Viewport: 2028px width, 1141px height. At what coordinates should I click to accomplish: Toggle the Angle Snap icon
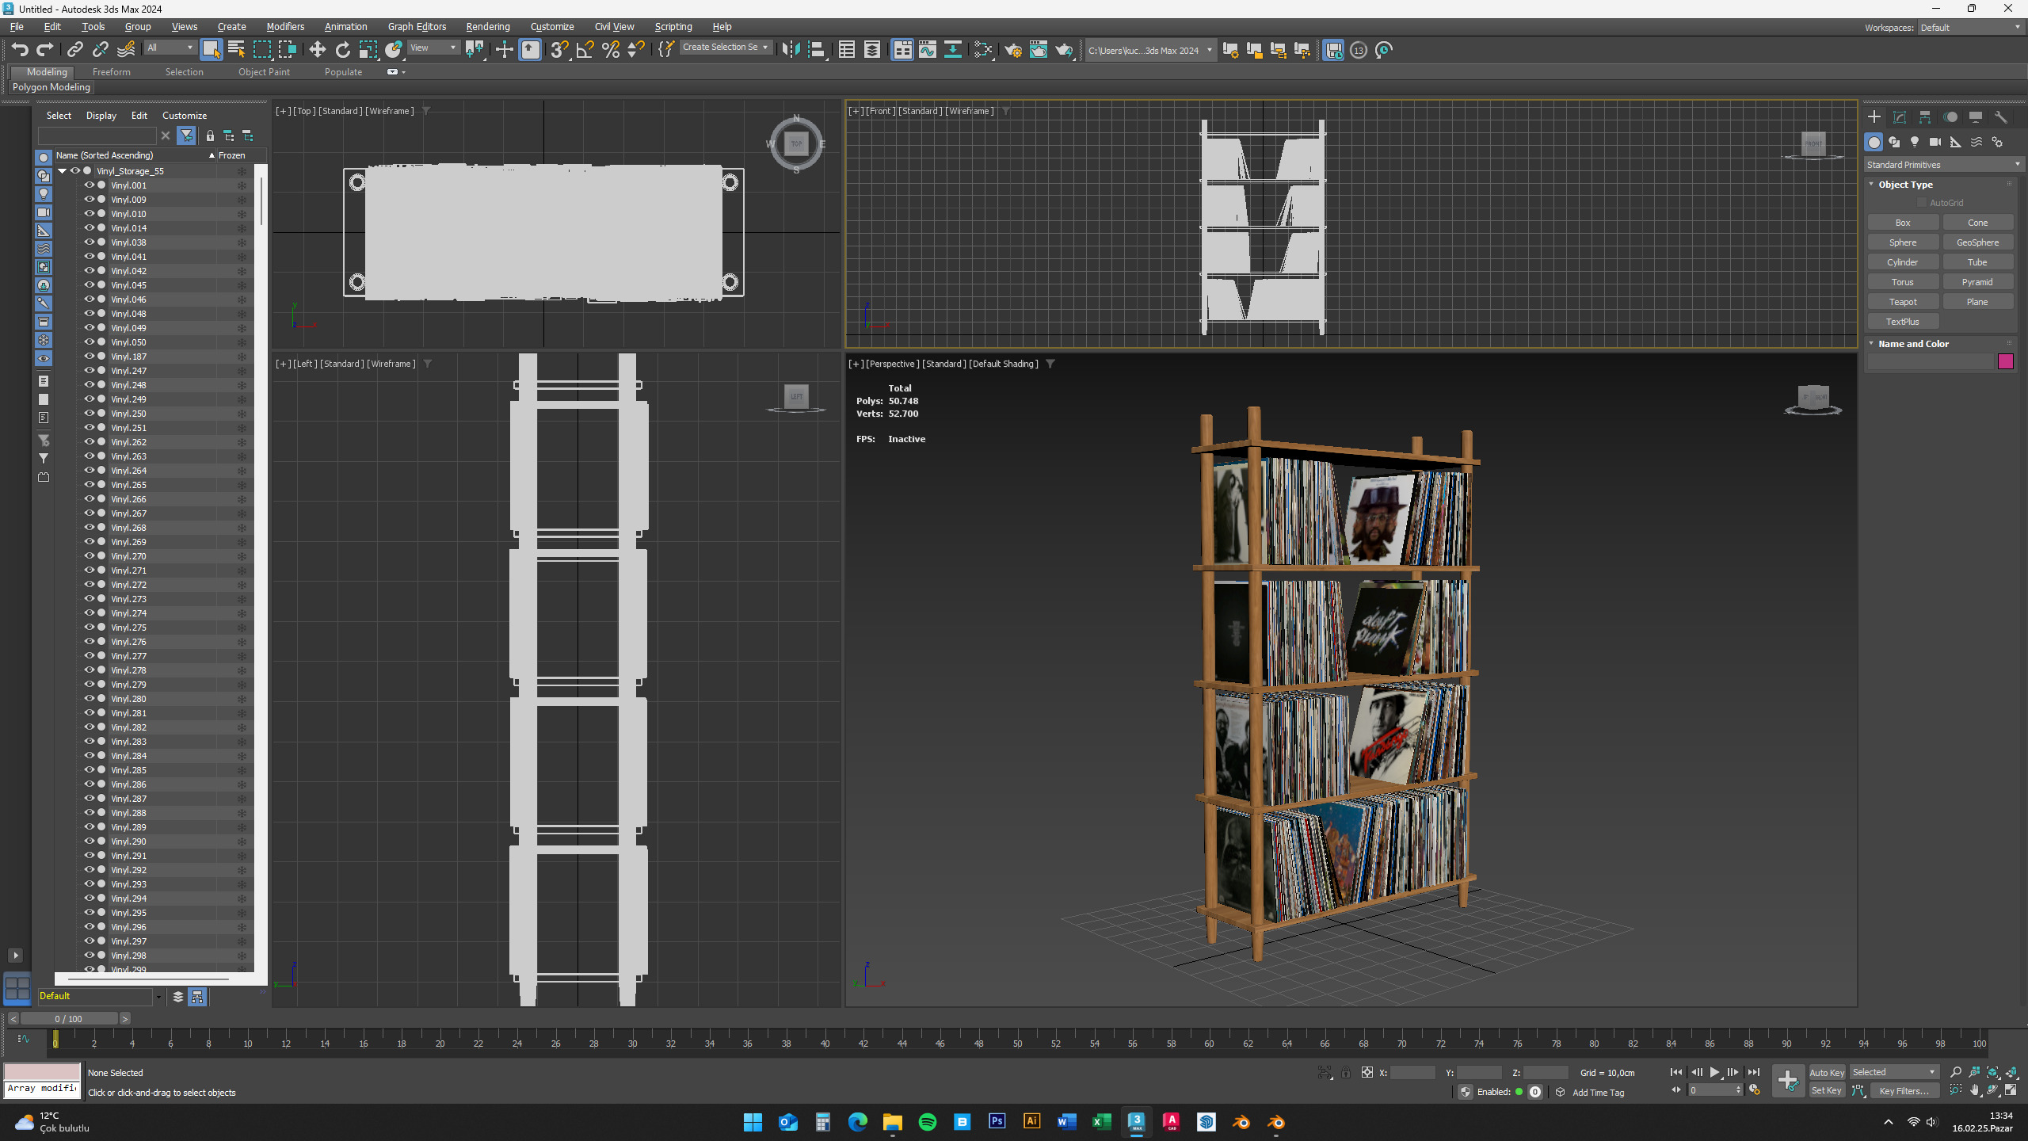pos(585,50)
